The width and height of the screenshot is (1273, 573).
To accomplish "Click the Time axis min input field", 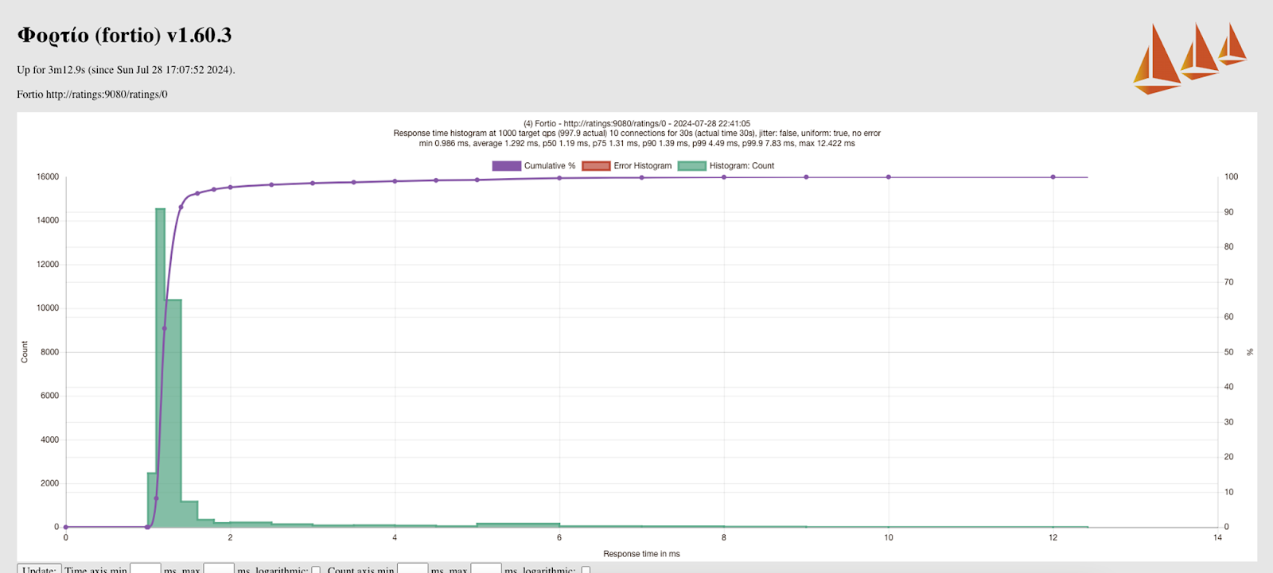I will [x=145, y=569].
